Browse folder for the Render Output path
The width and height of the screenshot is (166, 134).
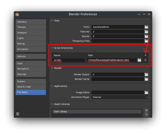click(146, 75)
